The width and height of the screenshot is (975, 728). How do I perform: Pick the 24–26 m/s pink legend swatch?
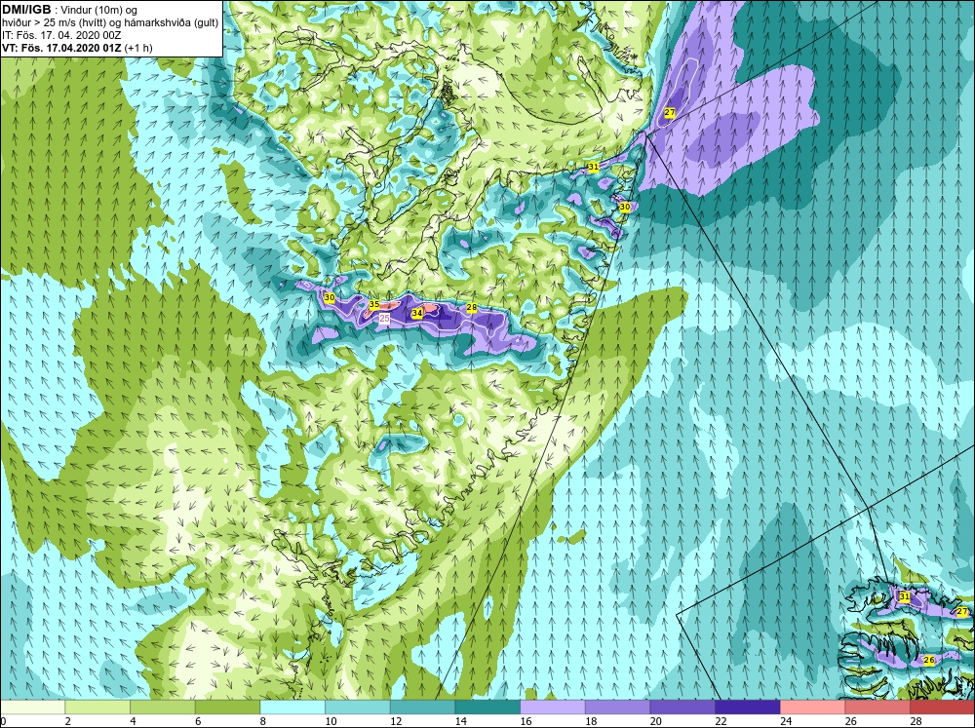click(812, 708)
